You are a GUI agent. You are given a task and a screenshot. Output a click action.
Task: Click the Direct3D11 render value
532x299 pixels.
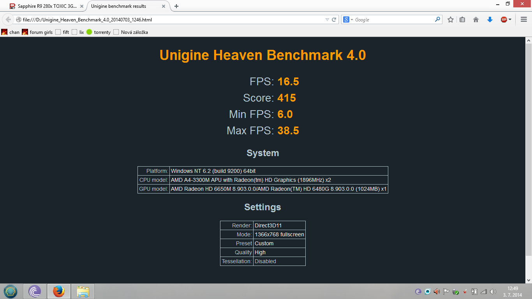pos(279,225)
